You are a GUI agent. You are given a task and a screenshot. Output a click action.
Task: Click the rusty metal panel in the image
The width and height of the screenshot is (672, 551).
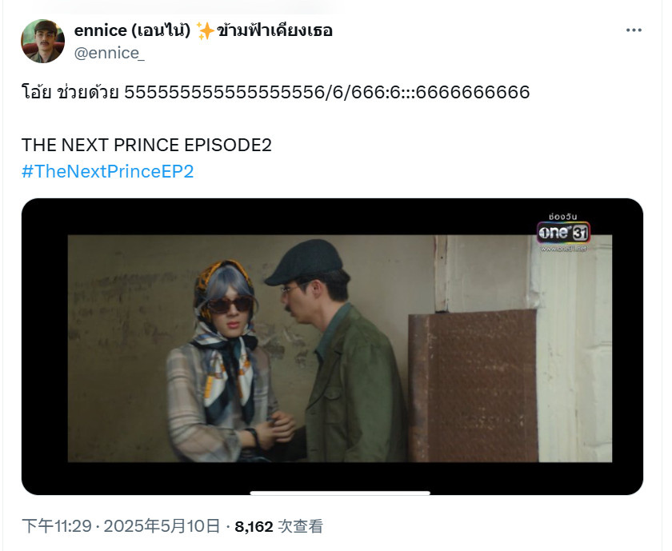tap(473, 385)
